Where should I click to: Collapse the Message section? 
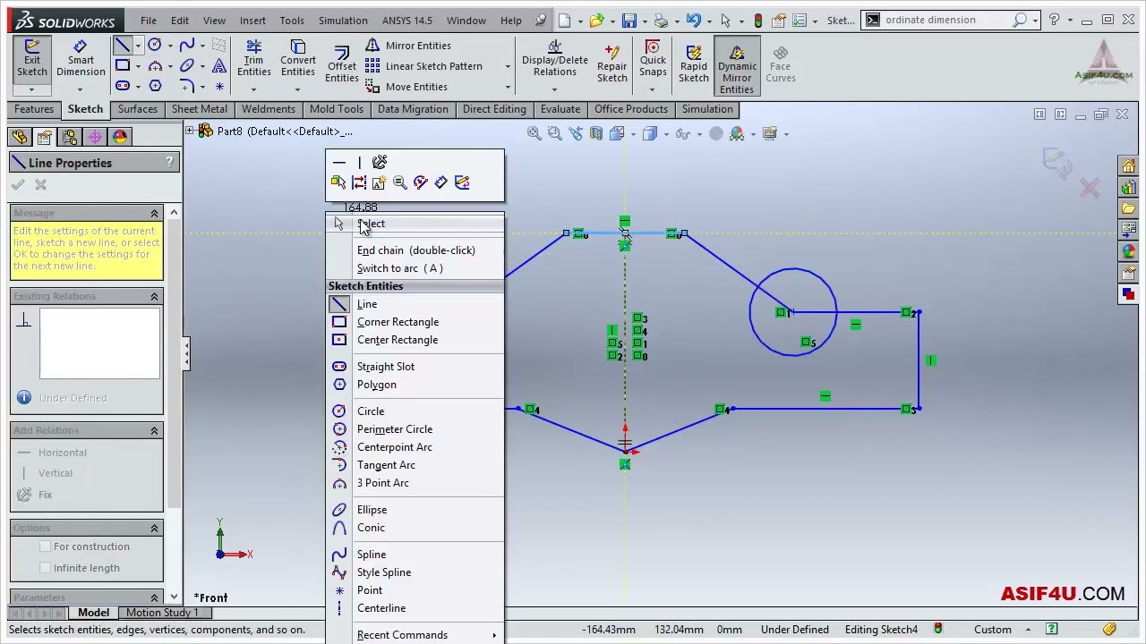pyautogui.click(x=154, y=213)
